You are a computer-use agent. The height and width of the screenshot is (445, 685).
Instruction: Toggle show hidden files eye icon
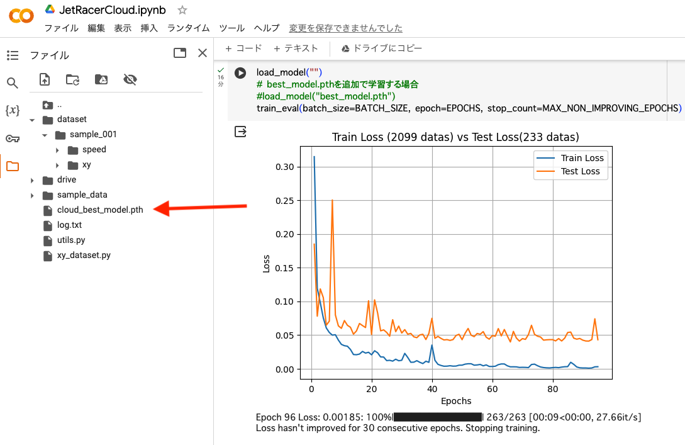click(130, 79)
